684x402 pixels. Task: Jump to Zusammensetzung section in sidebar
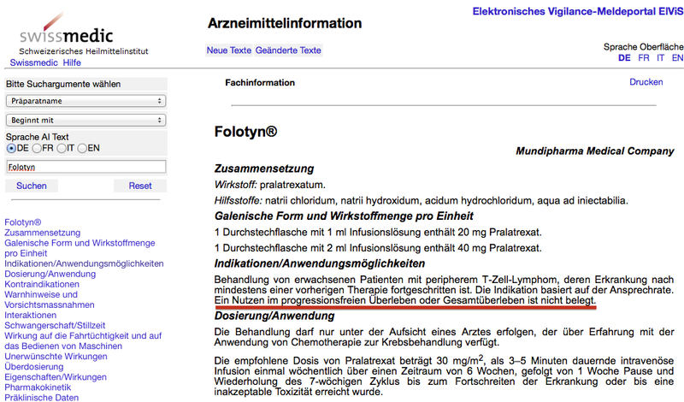tap(42, 233)
